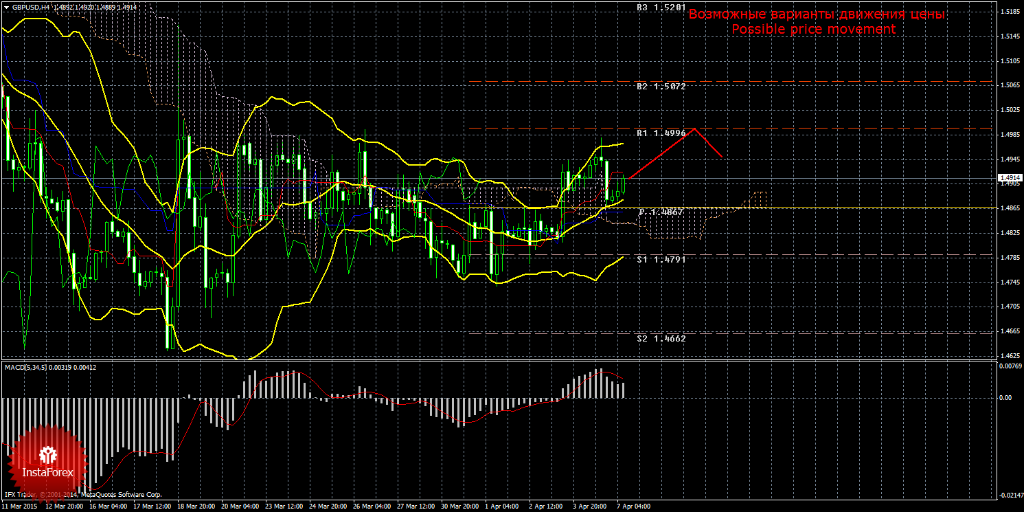Click the Russian heading 'Возможные варианты движения цены'
The image size is (1024, 512).
pyautogui.click(x=817, y=14)
